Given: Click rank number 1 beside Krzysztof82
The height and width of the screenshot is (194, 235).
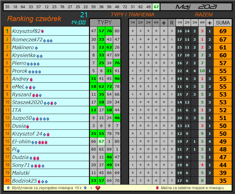Looking at the screenshot, I should (7, 31).
